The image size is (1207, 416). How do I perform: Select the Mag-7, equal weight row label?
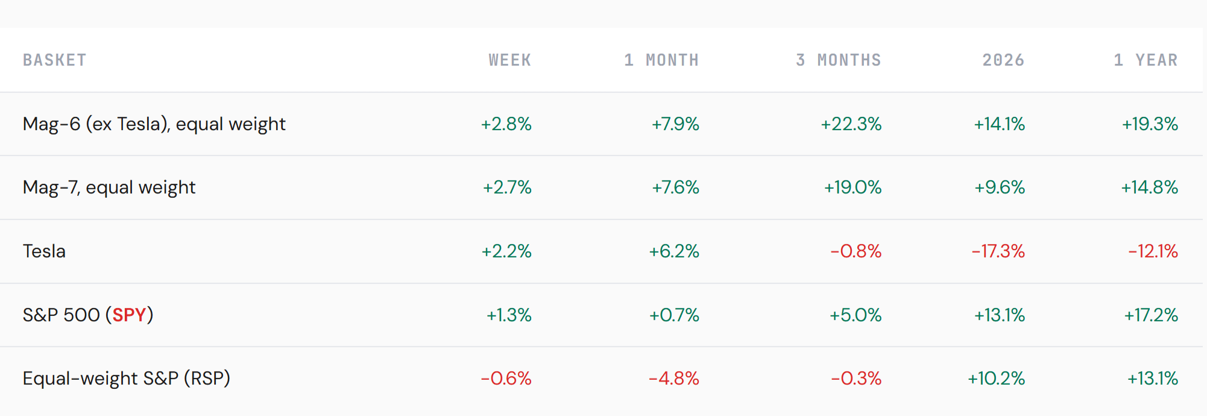109,188
